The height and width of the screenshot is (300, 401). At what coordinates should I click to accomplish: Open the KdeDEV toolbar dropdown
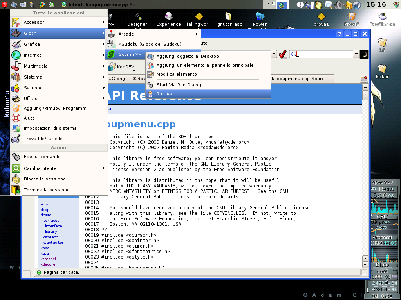click(134, 71)
